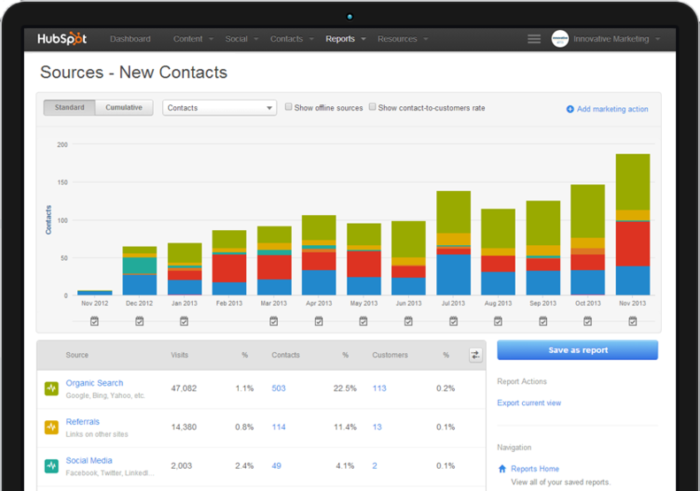Viewport: 700px width, 491px height.
Task: Click the Innovative Marketing account avatar
Action: (560, 39)
